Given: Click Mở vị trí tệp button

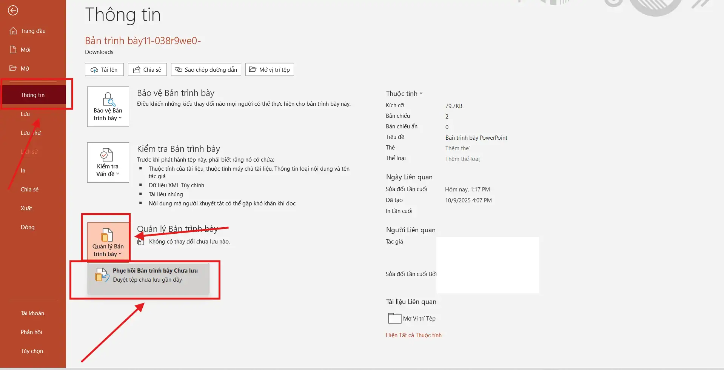Looking at the screenshot, I should 270,70.
